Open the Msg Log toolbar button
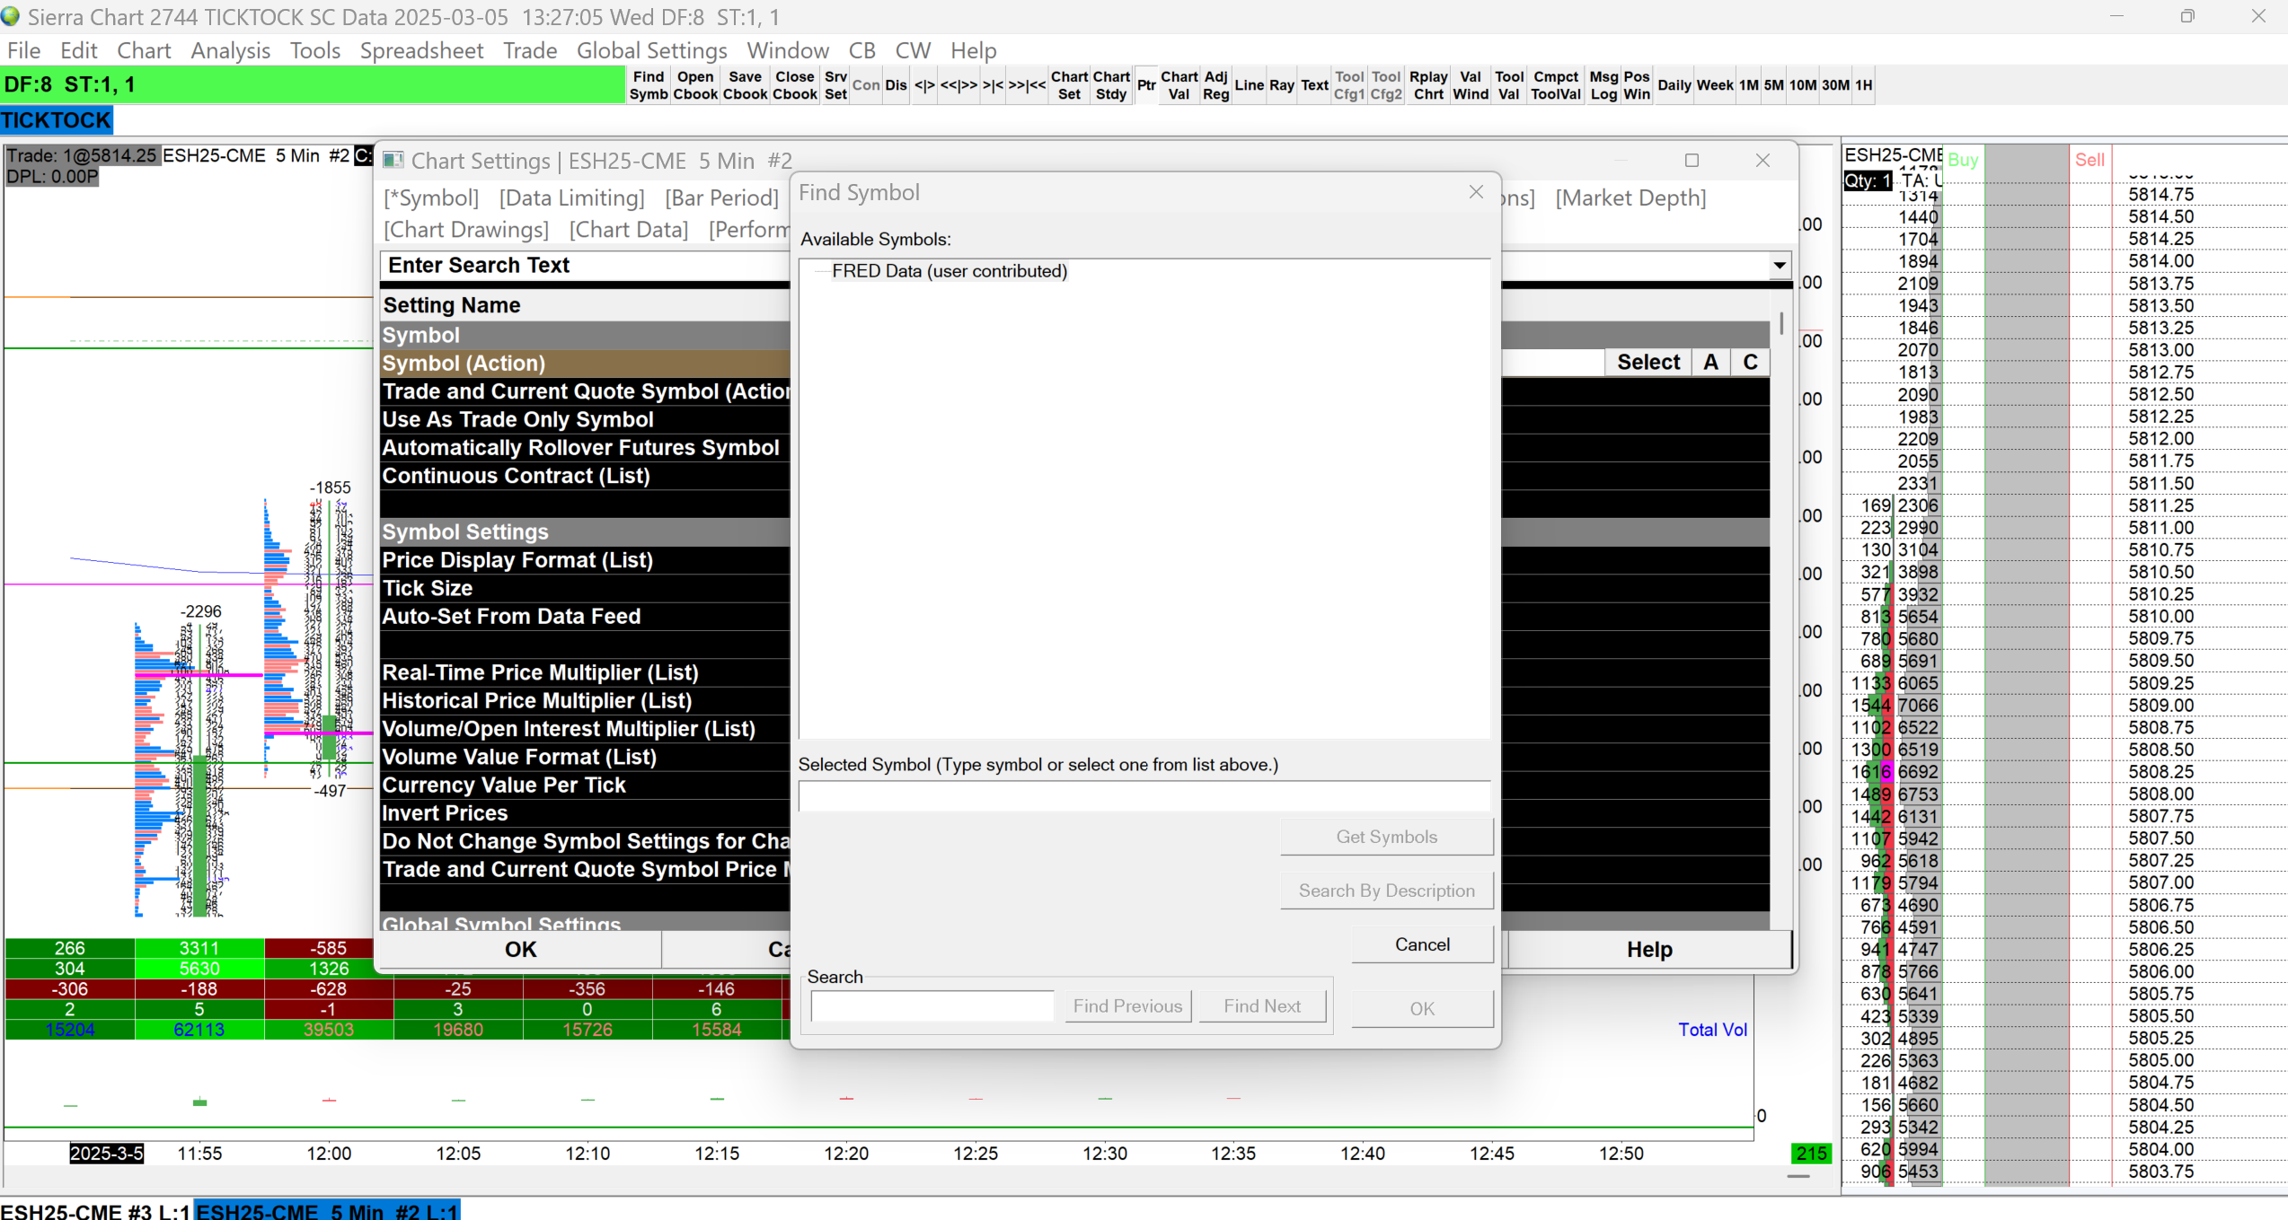 tap(1603, 85)
